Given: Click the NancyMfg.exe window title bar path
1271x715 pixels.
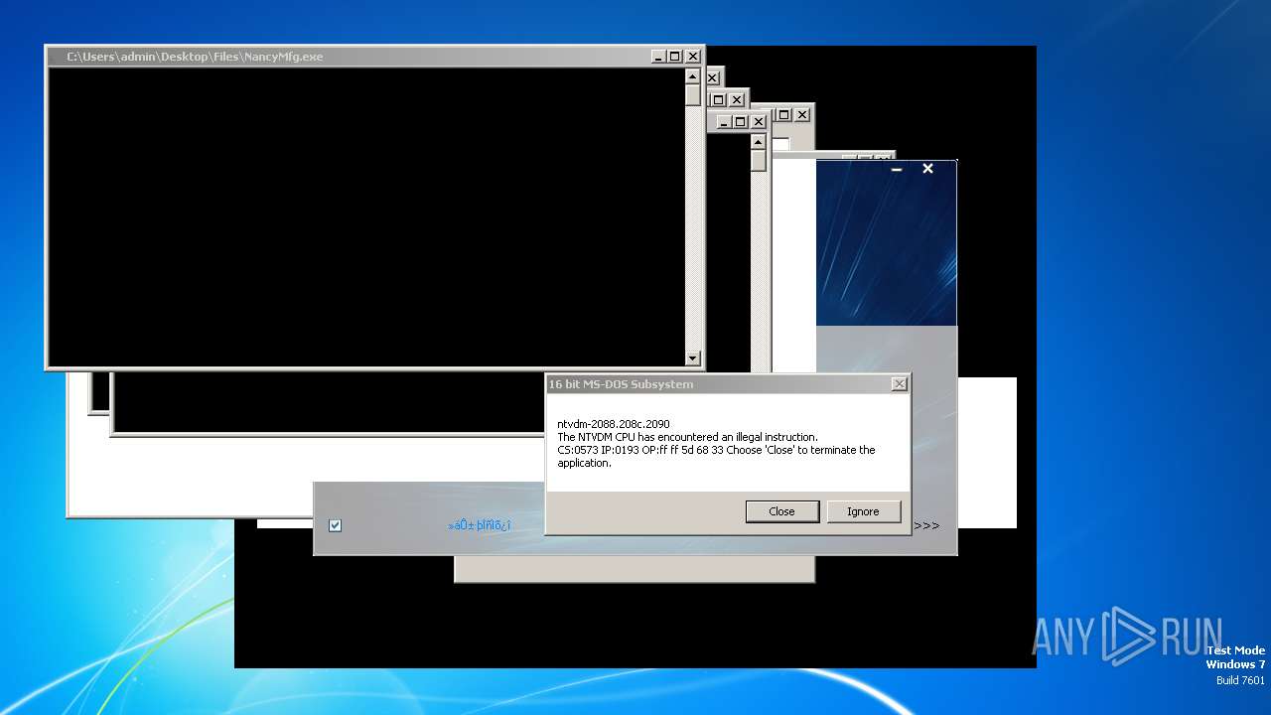Looking at the screenshot, I should click(x=195, y=57).
